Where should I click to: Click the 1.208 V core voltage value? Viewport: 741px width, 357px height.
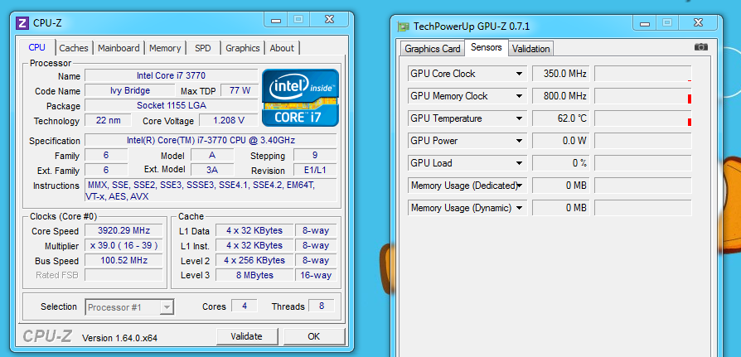point(229,120)
